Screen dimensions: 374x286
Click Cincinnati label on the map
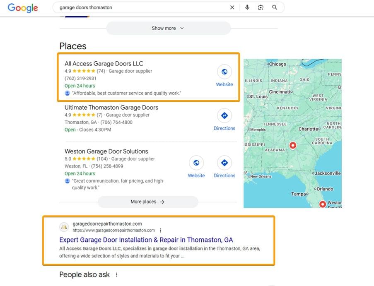[280, 92]
